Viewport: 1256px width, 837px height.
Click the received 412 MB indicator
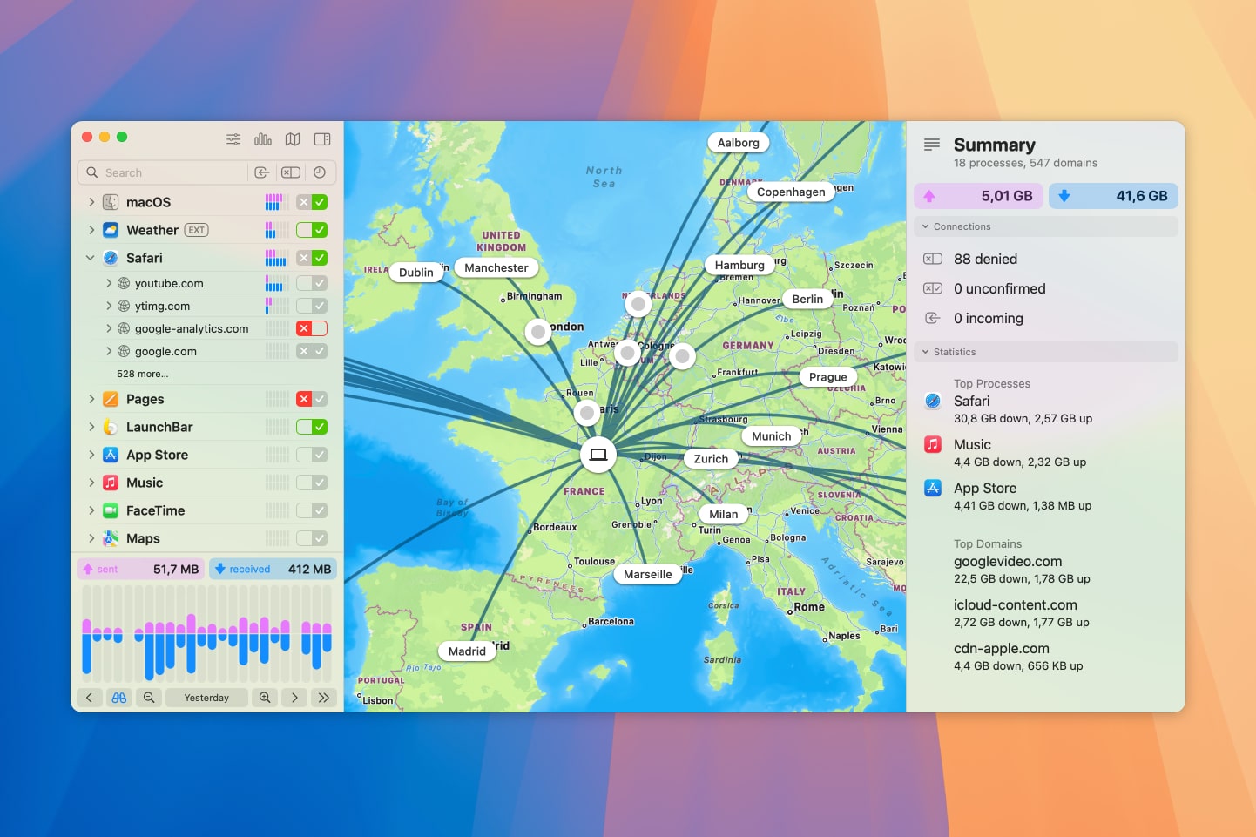pos(273,569)
